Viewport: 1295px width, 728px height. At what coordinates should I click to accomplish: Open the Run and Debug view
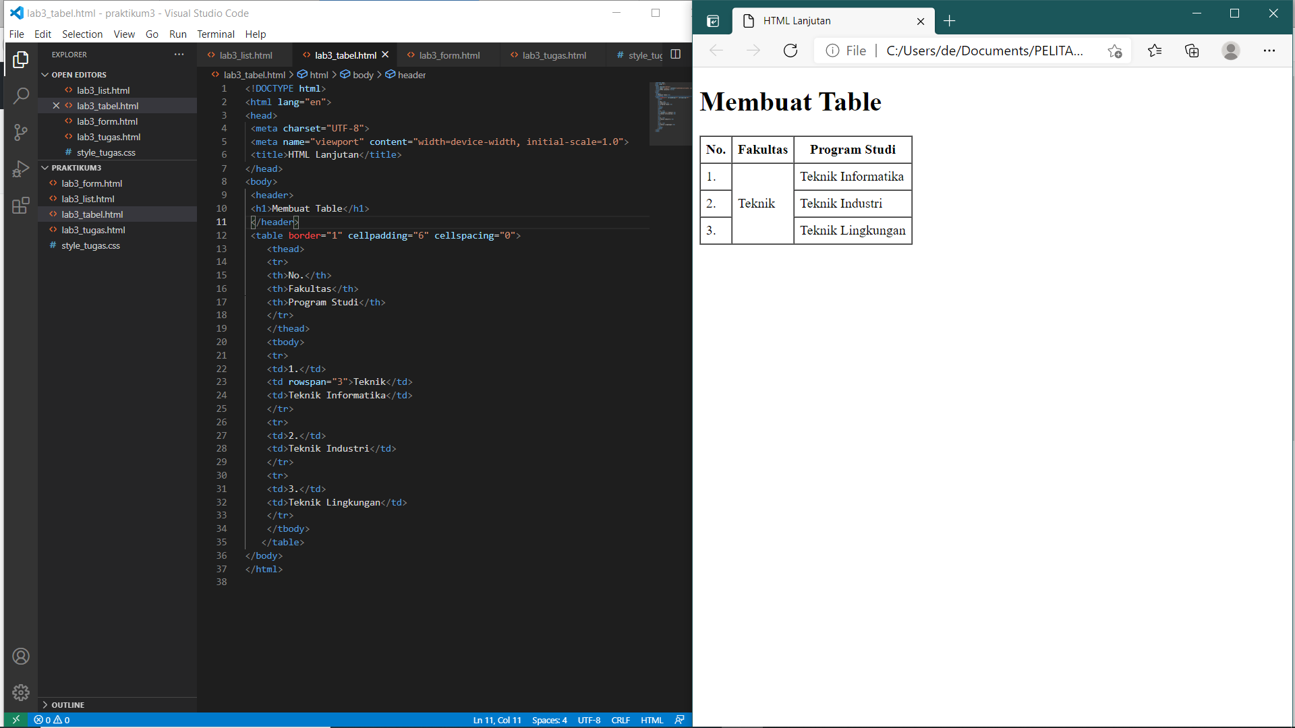tap(21, 169)
